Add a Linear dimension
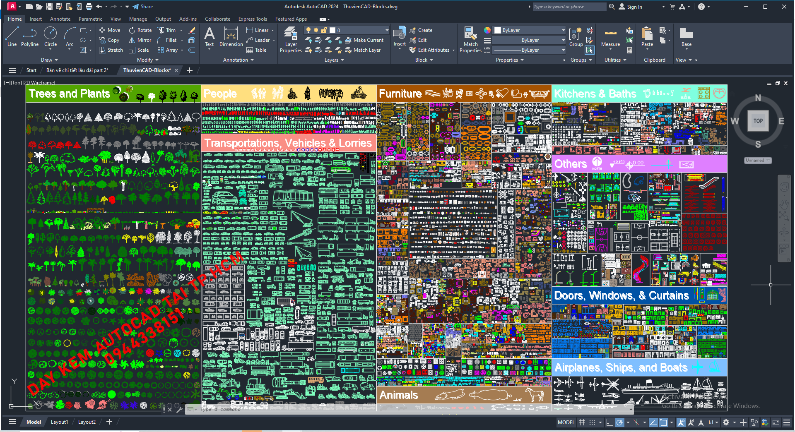The height and width of the screenshot is (432, 795). 257,30
